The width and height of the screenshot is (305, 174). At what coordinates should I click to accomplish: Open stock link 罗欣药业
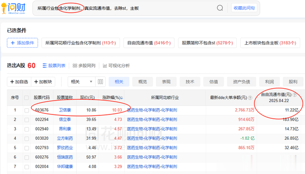point(65,147)
